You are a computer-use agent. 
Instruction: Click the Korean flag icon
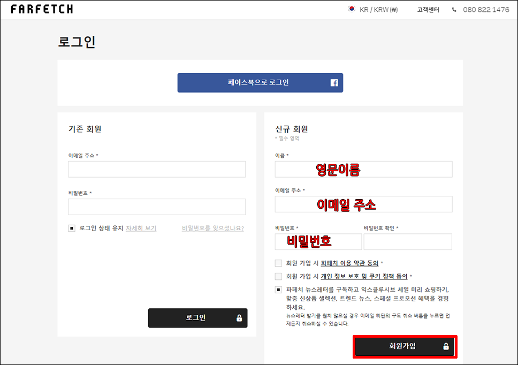tap(352, 9)
